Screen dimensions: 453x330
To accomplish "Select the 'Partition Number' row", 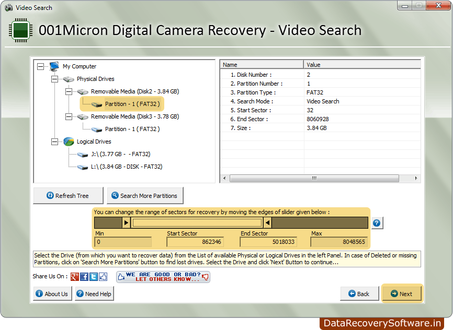I will click(320, 84).
